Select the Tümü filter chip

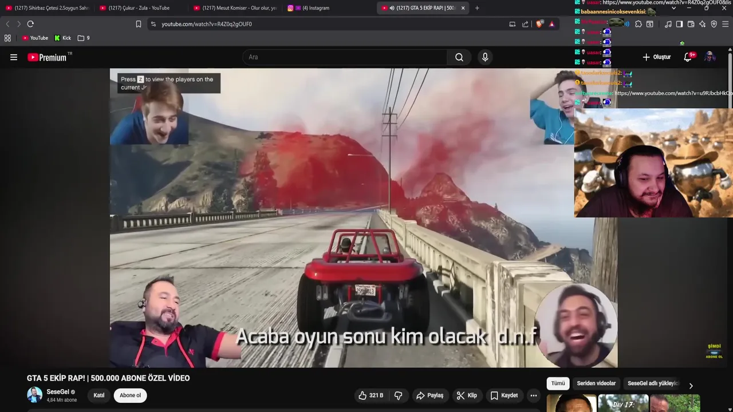[x=558, y=383]
